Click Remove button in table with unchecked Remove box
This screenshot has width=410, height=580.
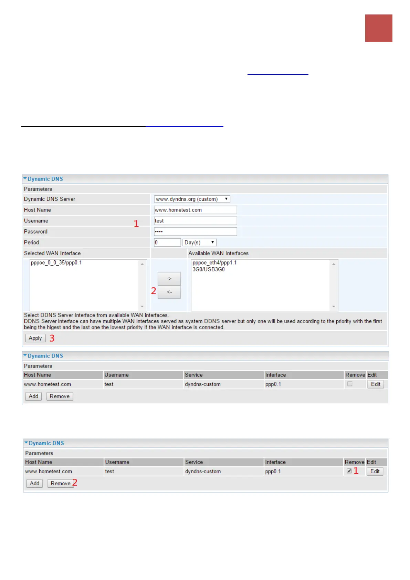click(60, 396)
